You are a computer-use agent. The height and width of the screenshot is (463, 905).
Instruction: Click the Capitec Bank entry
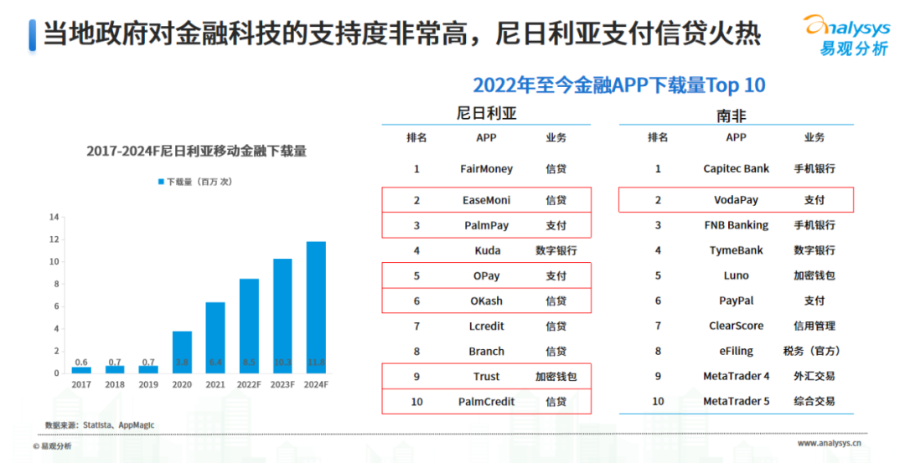pos(736,169)
